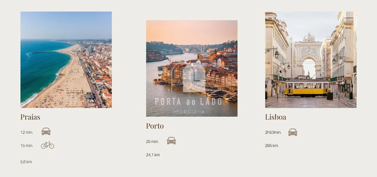Select the 15 min. cycling time text
The height and width of the screenshot is (177, 377).
pos(27,146)
